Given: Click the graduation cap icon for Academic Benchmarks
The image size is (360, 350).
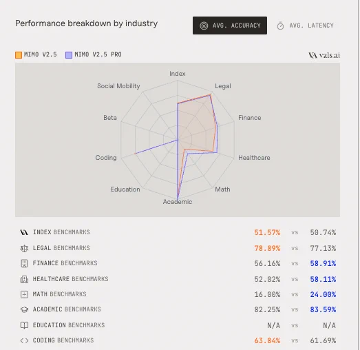Looking at the screenshot, I should tap(24, 309).
